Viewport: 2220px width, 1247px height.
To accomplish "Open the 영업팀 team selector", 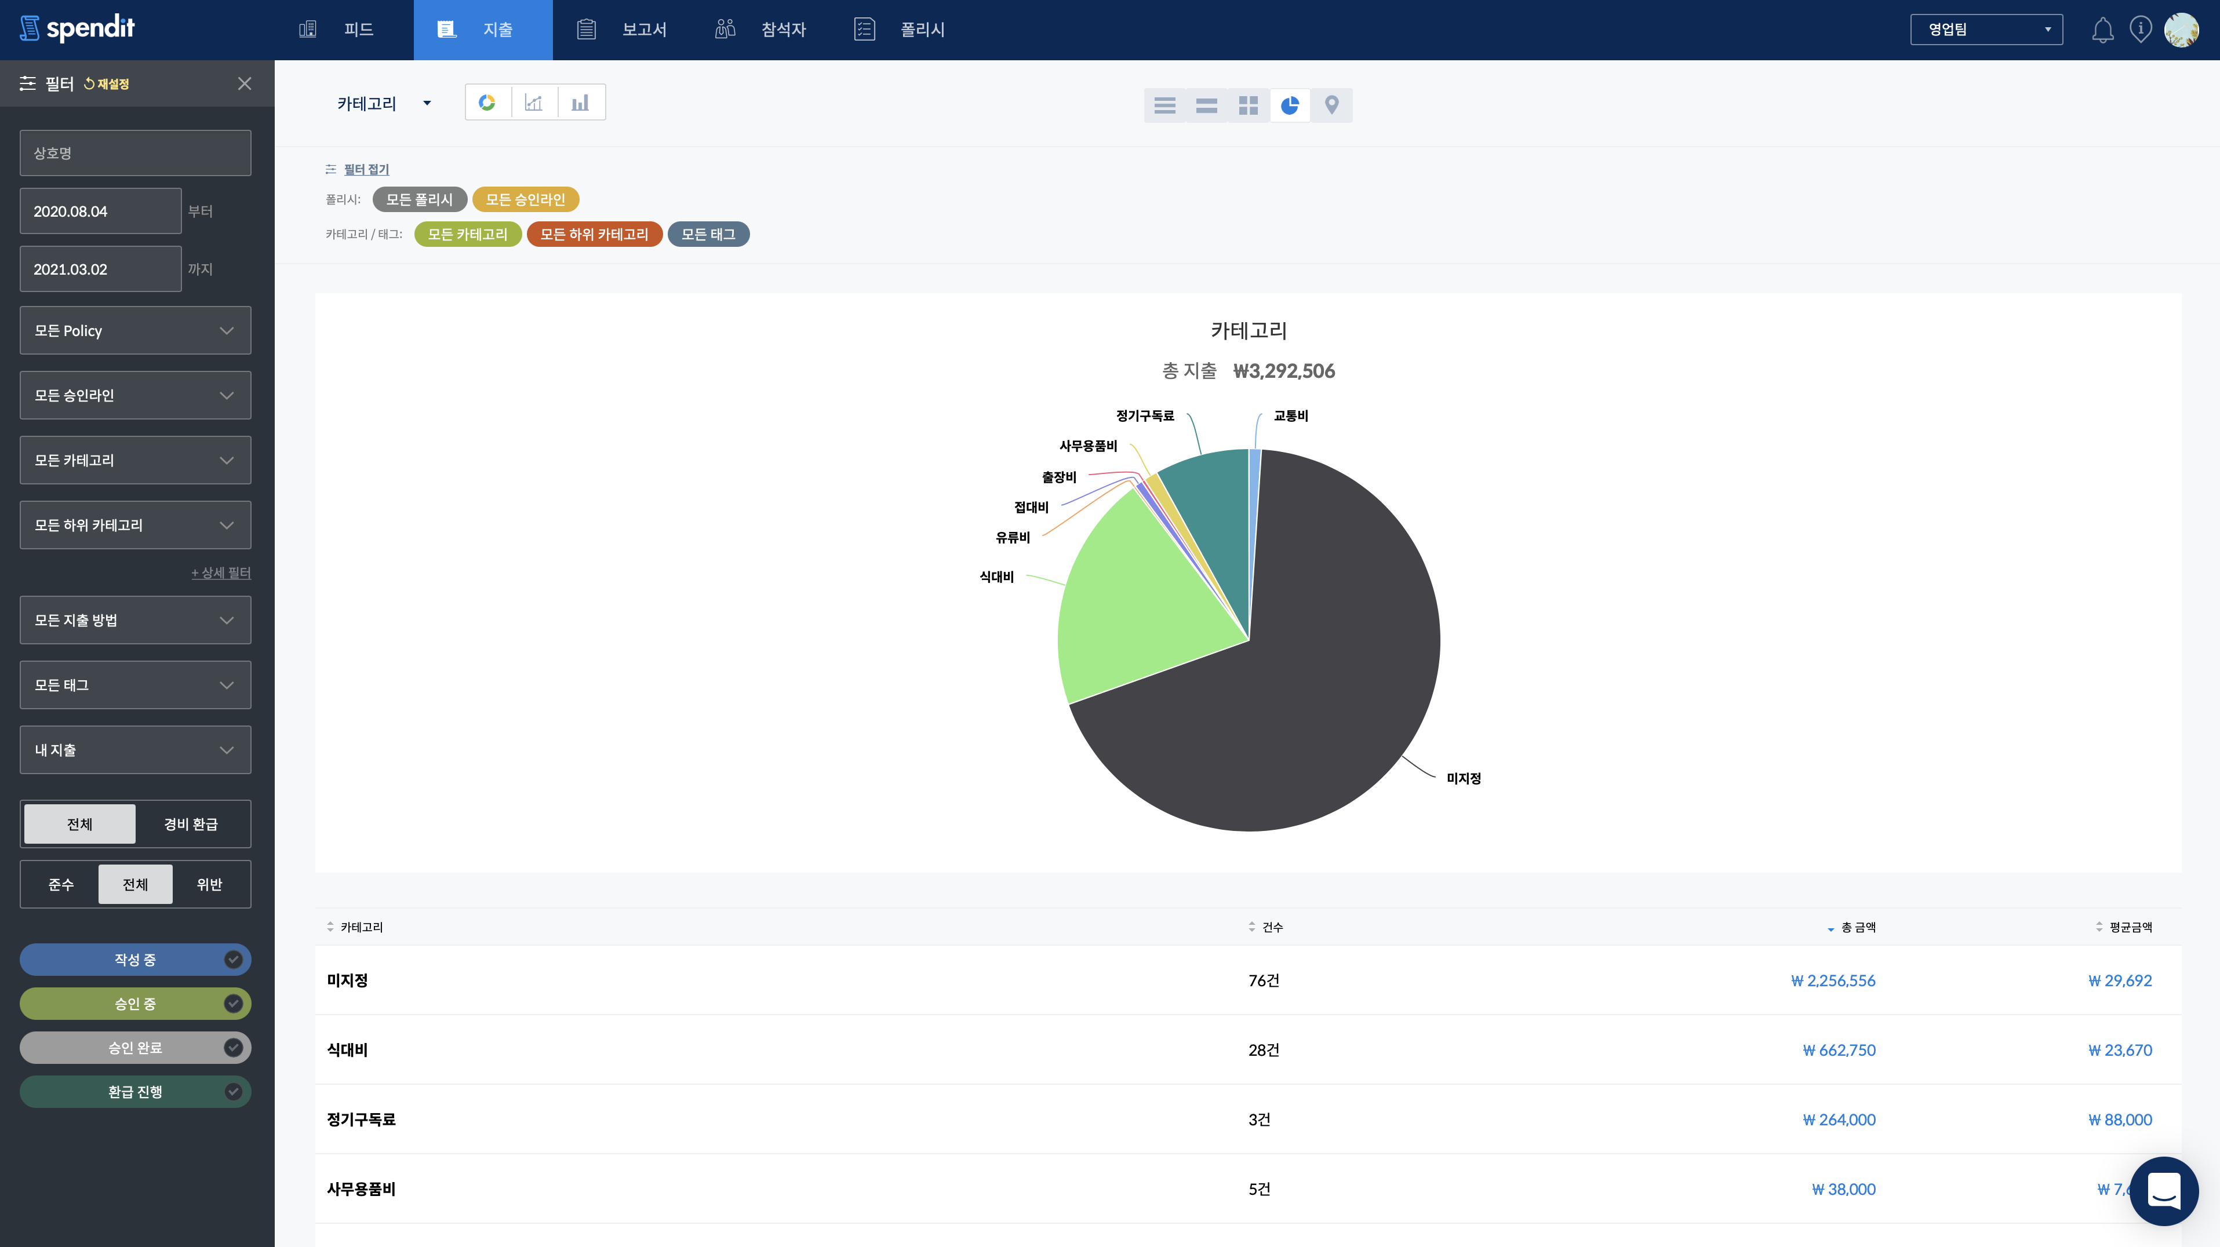I will (x=1986, y=30).
